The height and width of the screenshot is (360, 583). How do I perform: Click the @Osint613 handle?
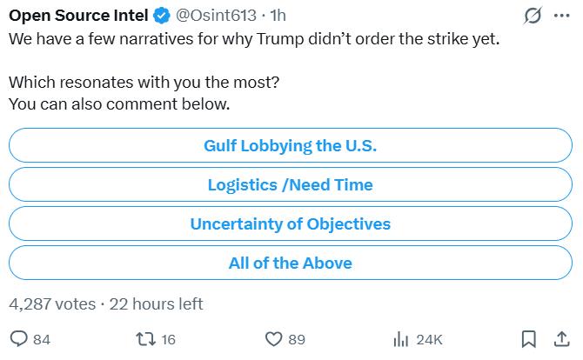tap(215, 16)
